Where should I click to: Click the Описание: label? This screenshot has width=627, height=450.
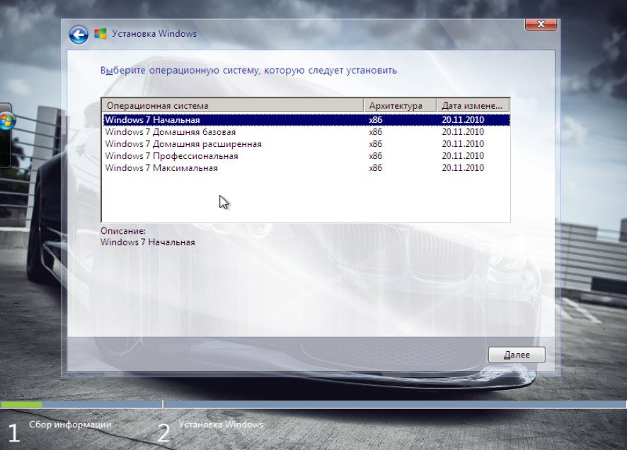[x=123, y=231]
